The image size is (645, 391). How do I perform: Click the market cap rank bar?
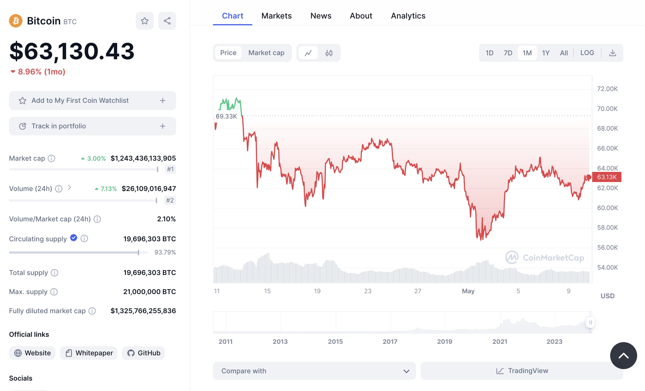(x=84, y=169)
